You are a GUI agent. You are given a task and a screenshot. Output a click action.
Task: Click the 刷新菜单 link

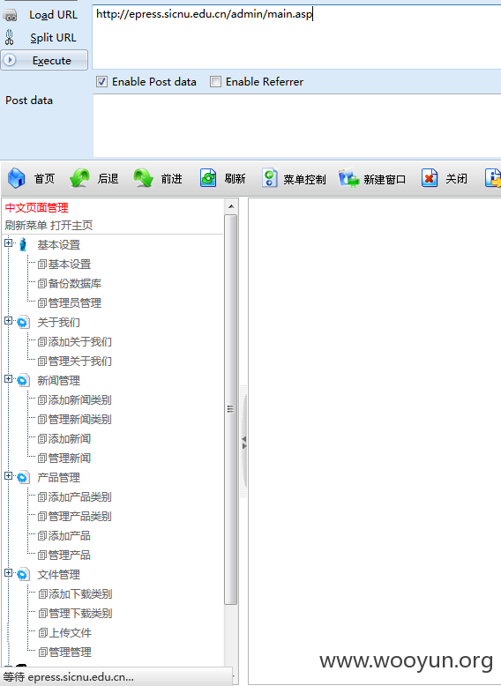[x=26, y=226]
